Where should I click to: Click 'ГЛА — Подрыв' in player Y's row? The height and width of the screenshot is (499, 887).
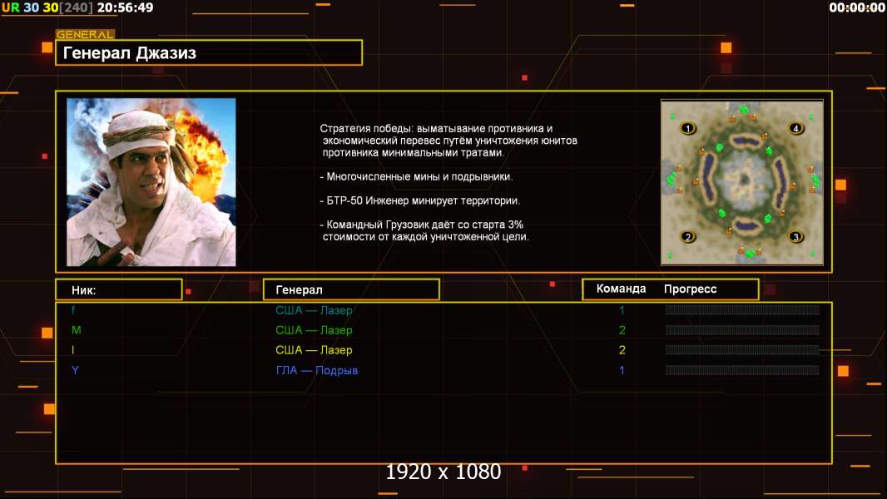tap(317, 370)
